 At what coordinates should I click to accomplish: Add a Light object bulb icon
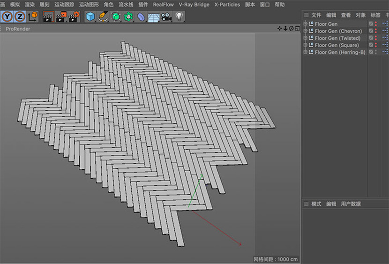[179, 16]
